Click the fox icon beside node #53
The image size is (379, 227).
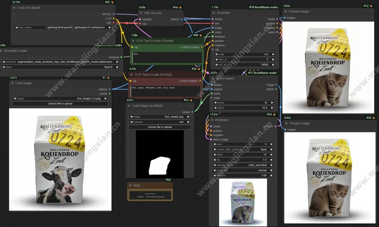[x=191, y=100]
